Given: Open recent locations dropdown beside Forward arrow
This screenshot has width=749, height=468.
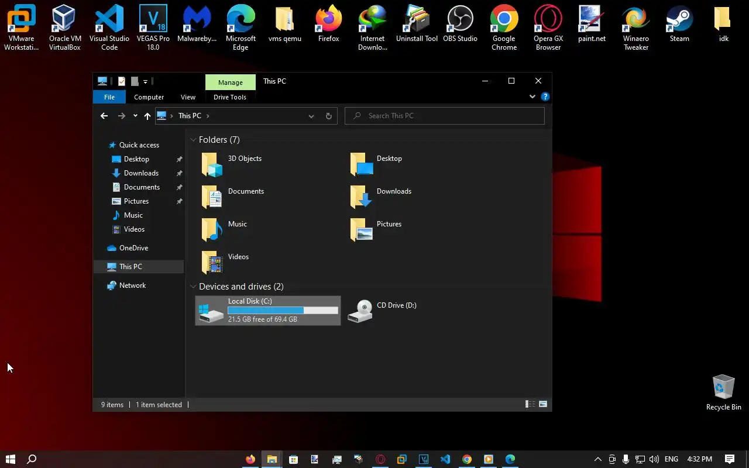Looking at the screenshot, I should coord(135,116).
